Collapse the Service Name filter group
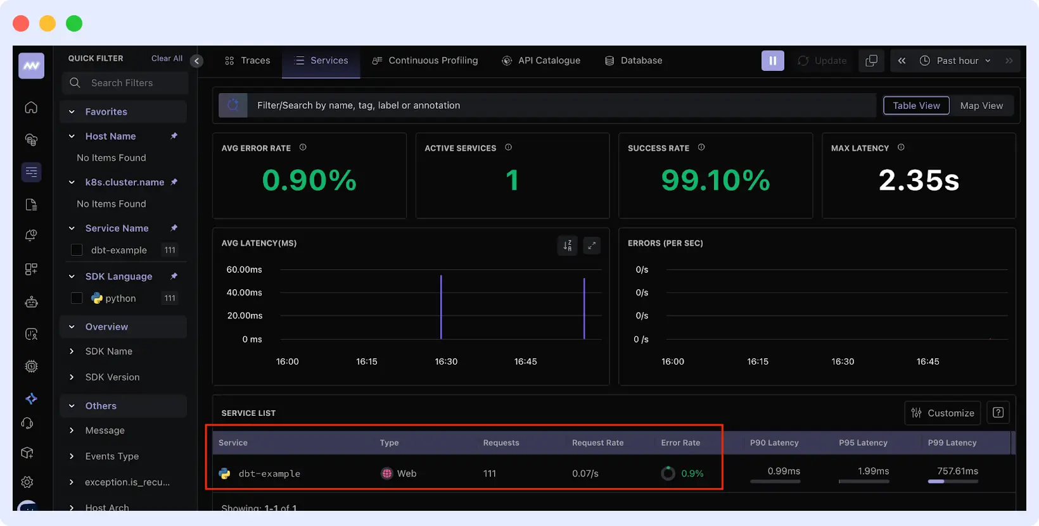Screen dimensions: 1039x526 (x=72, y=228)
